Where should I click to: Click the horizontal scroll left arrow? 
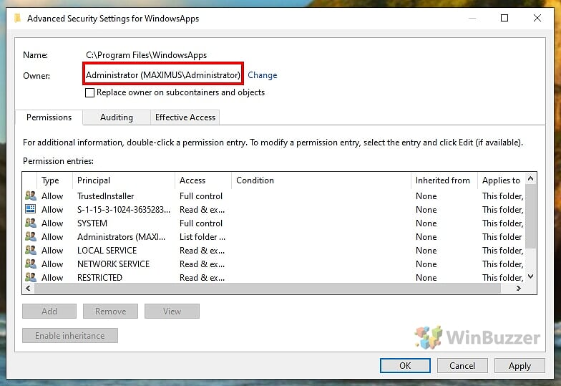click(x=29, y=288)
